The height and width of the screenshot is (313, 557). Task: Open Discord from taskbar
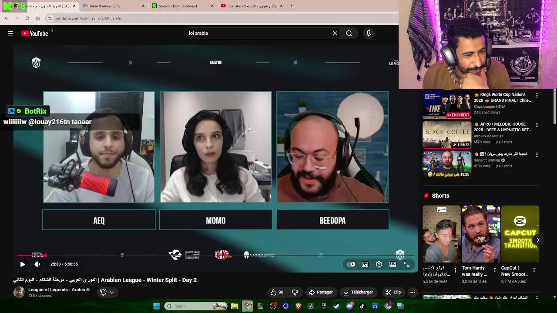coord(349,306)
